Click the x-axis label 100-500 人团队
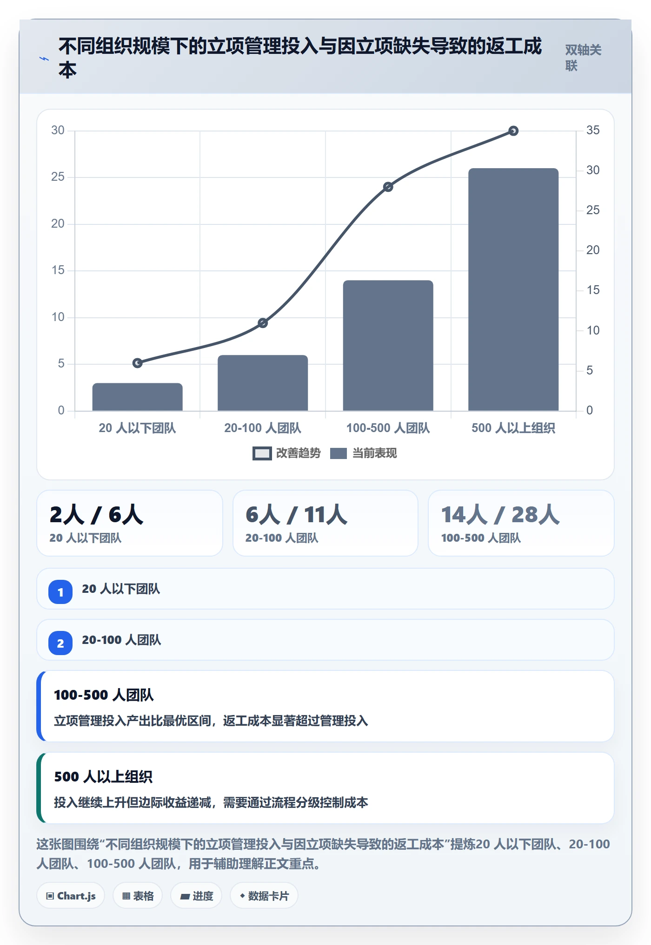Screen dimensions: 651x945 pyautogui.click(x=388, y=428)
